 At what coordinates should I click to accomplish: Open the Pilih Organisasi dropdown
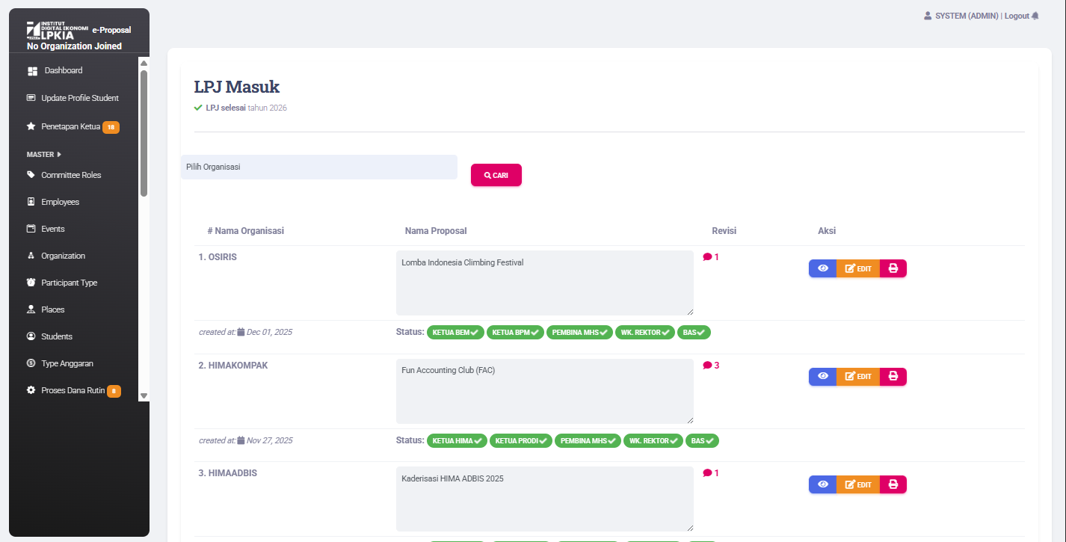[x=318, y=167]
